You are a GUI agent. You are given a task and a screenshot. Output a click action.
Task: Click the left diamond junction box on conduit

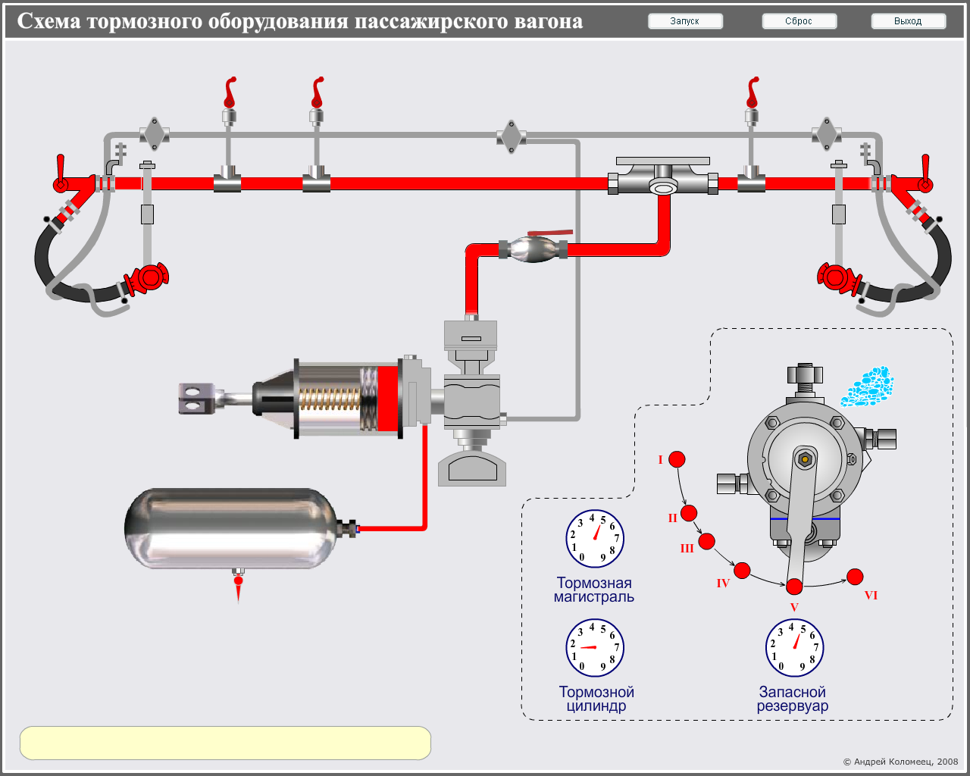click(155, 135)
